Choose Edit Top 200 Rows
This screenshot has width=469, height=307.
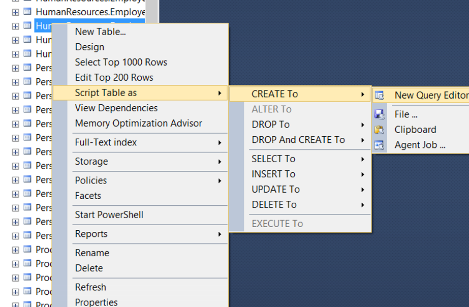pos(114,77)
